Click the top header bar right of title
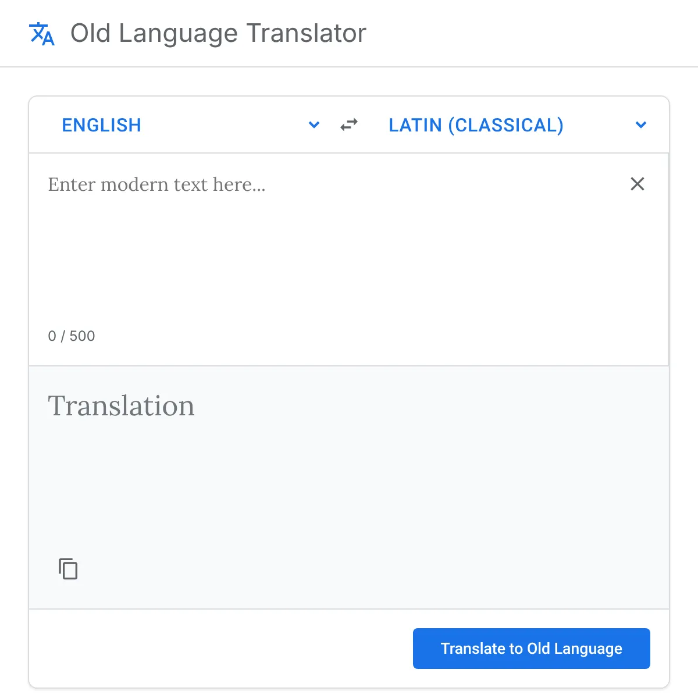 point(523,33)
